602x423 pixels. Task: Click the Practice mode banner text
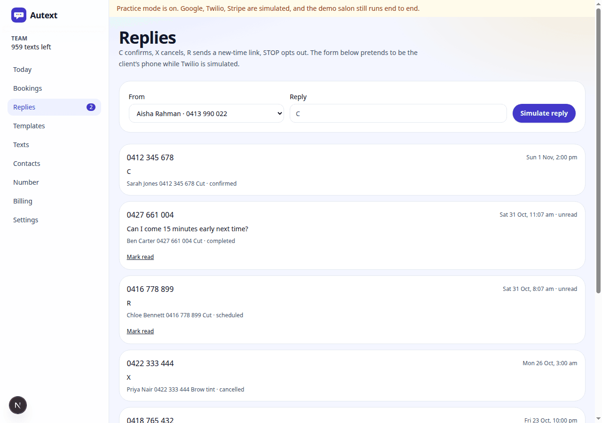[x=268, y=8]
